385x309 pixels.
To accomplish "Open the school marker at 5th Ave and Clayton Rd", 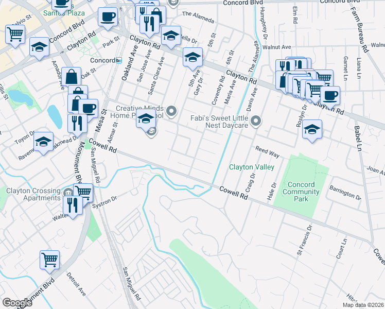I will tap(192, 58).
